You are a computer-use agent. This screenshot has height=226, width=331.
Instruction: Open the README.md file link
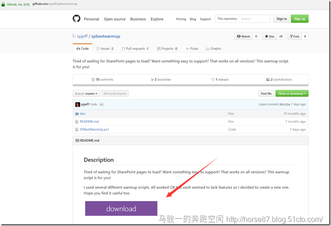pos(89,121)
